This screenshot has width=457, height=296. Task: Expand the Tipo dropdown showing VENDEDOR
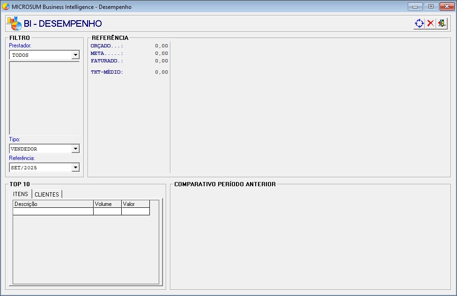[x=75, y=149]
